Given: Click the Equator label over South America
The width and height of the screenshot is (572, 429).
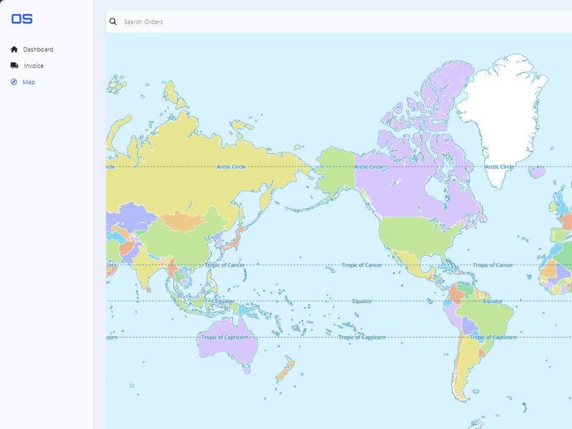Looking at the screenshot, I should click(493, 301).
